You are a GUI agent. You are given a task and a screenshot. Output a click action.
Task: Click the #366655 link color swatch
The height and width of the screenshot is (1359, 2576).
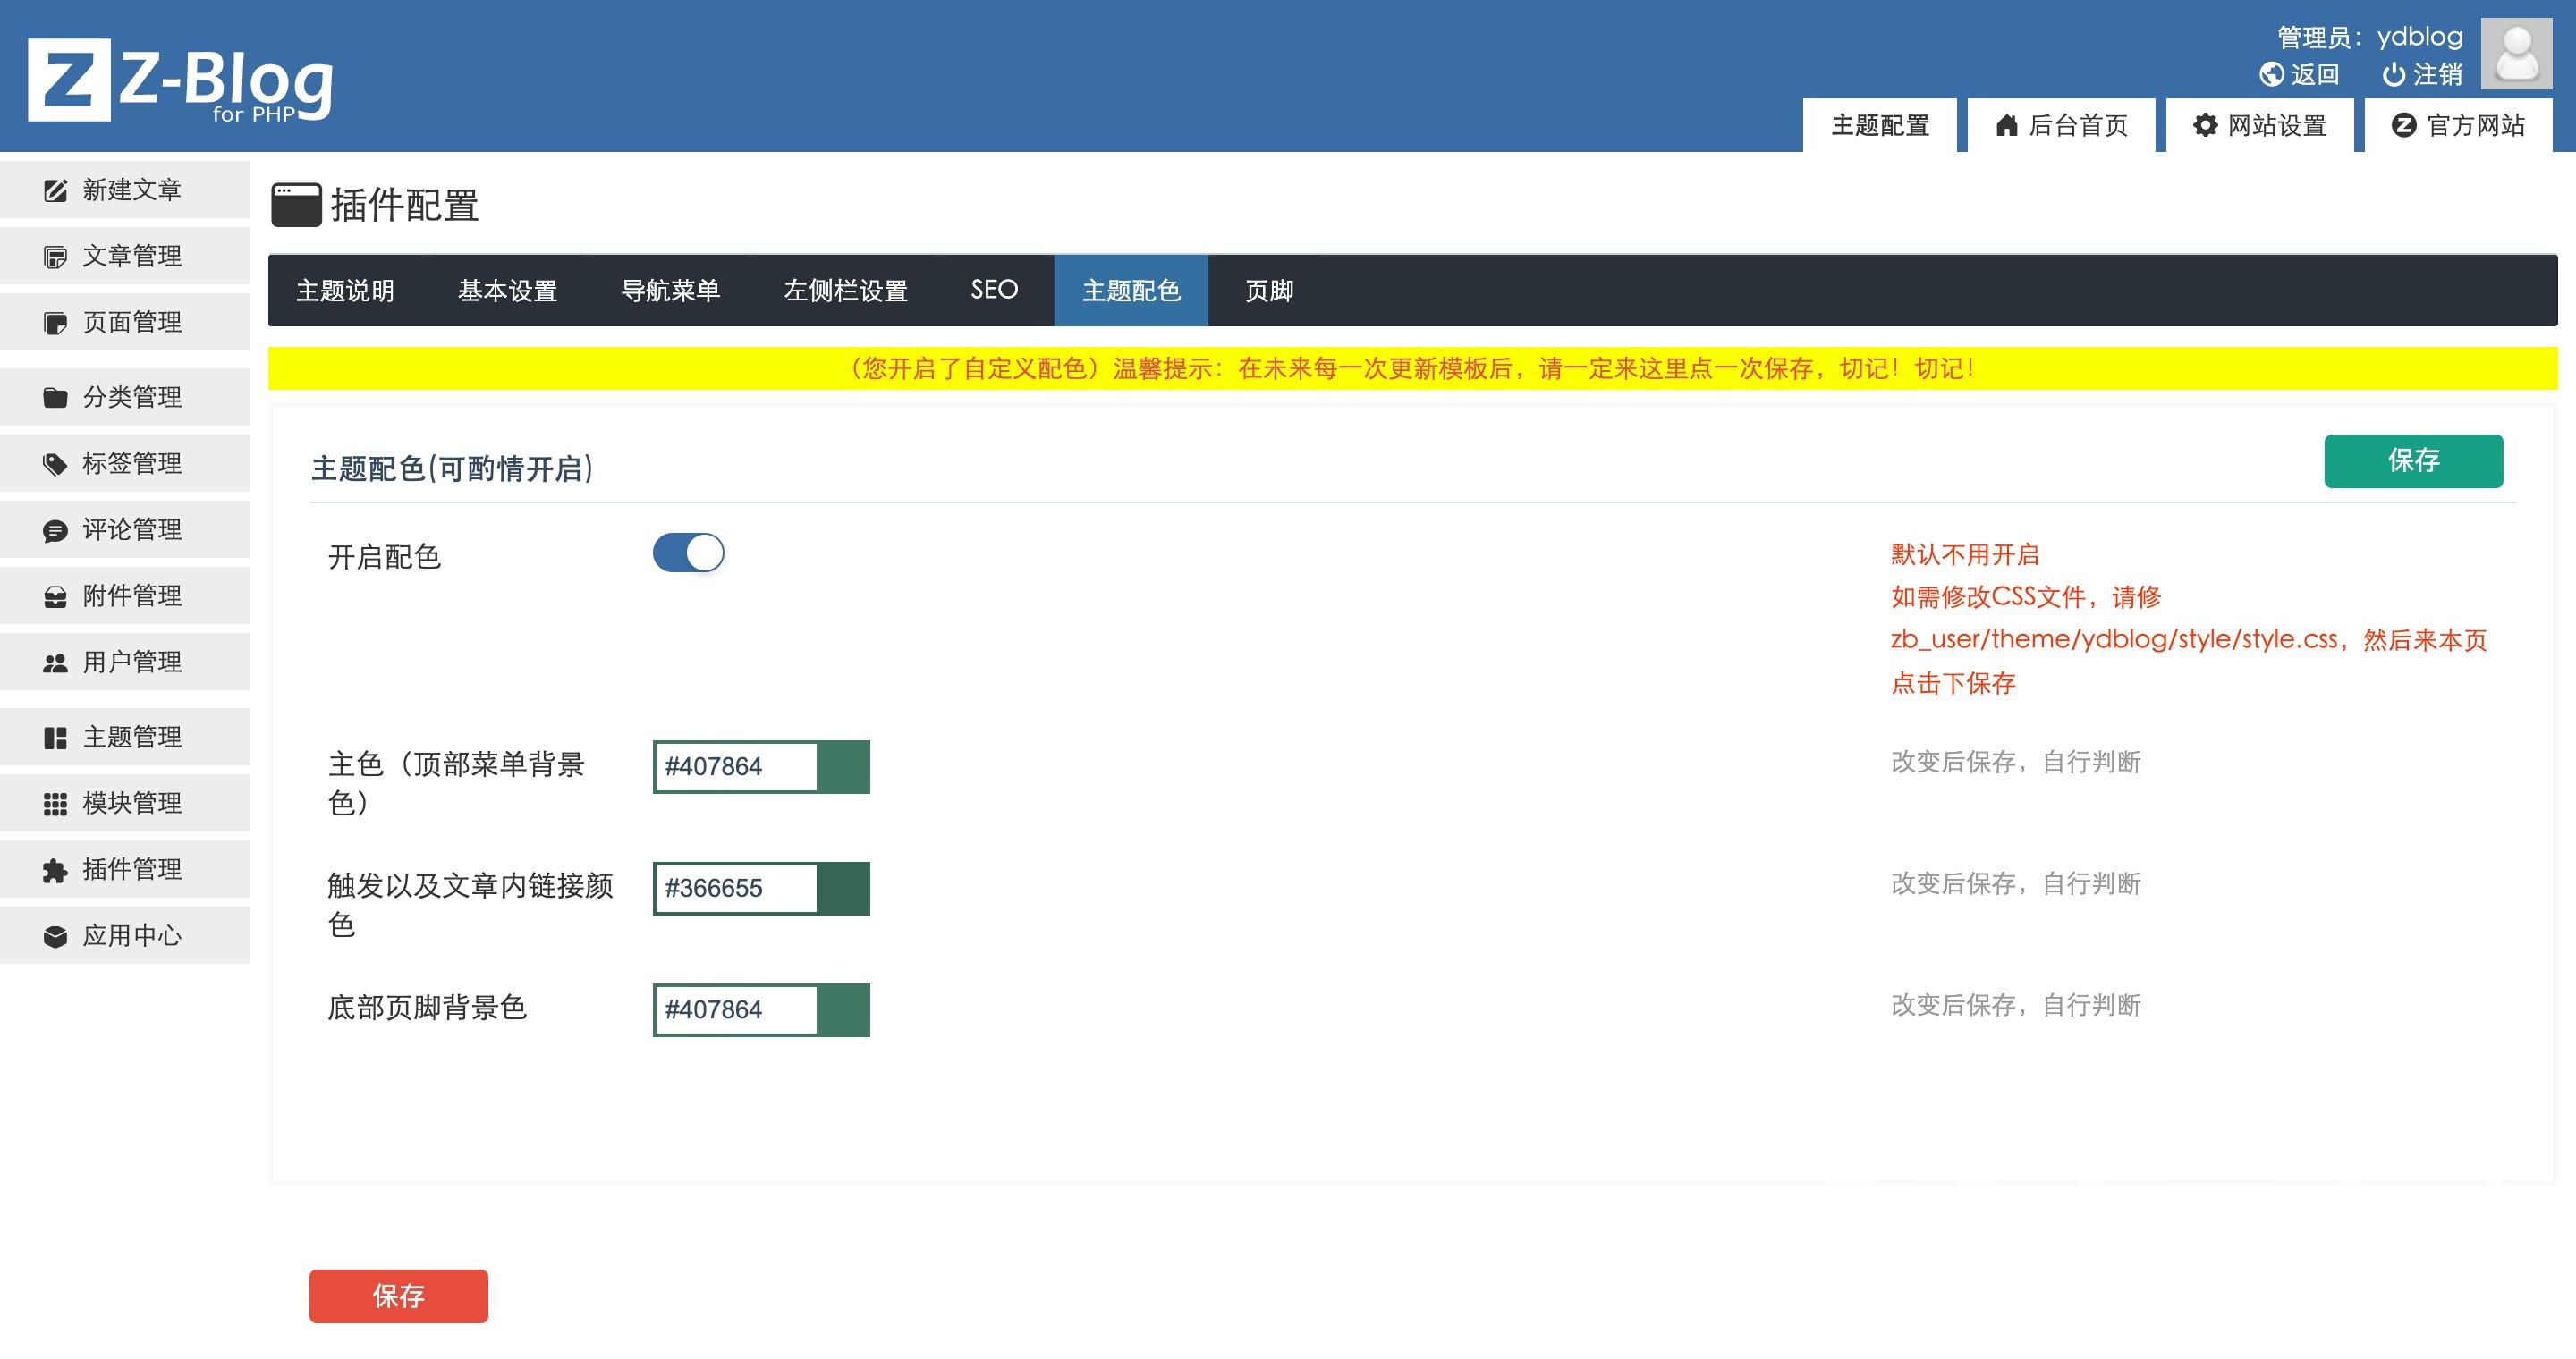click(x=843, y=889)
